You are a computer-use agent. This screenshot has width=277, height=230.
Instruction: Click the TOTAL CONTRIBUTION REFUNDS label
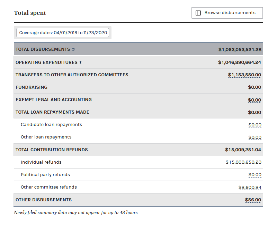[x=52, y=150]
